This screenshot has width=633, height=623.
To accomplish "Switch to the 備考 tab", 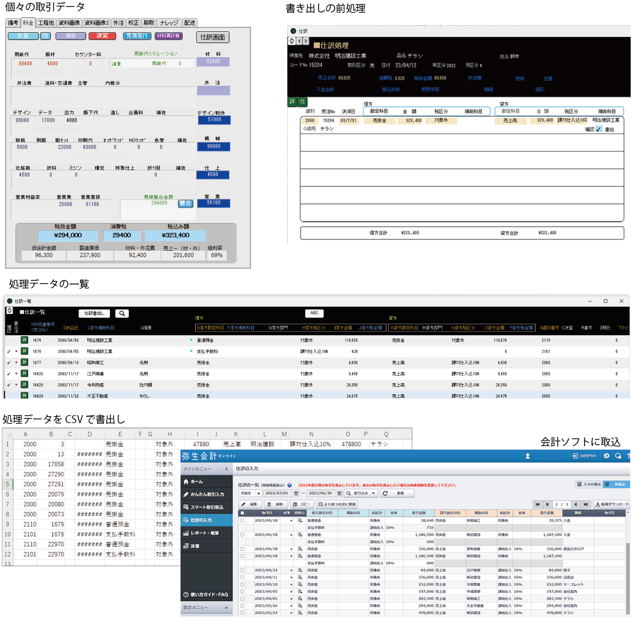I will click(x=13, y=23).
